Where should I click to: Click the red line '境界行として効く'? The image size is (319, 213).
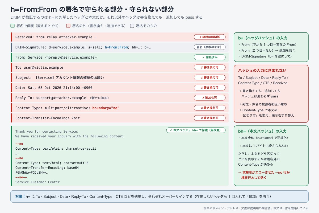254,178
